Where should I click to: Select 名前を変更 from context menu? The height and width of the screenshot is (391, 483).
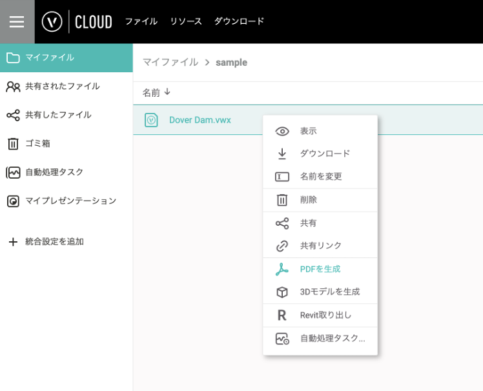click(321, 176)
